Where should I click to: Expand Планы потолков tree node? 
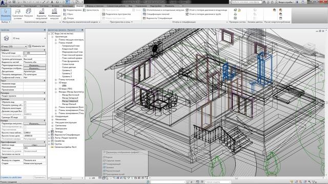click(x=56, y=80)
